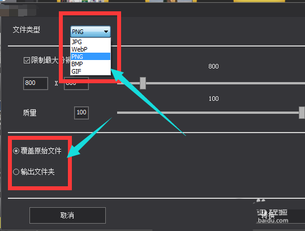
Task: Choose WebP from the file type list
Action: tap(91, 49)
